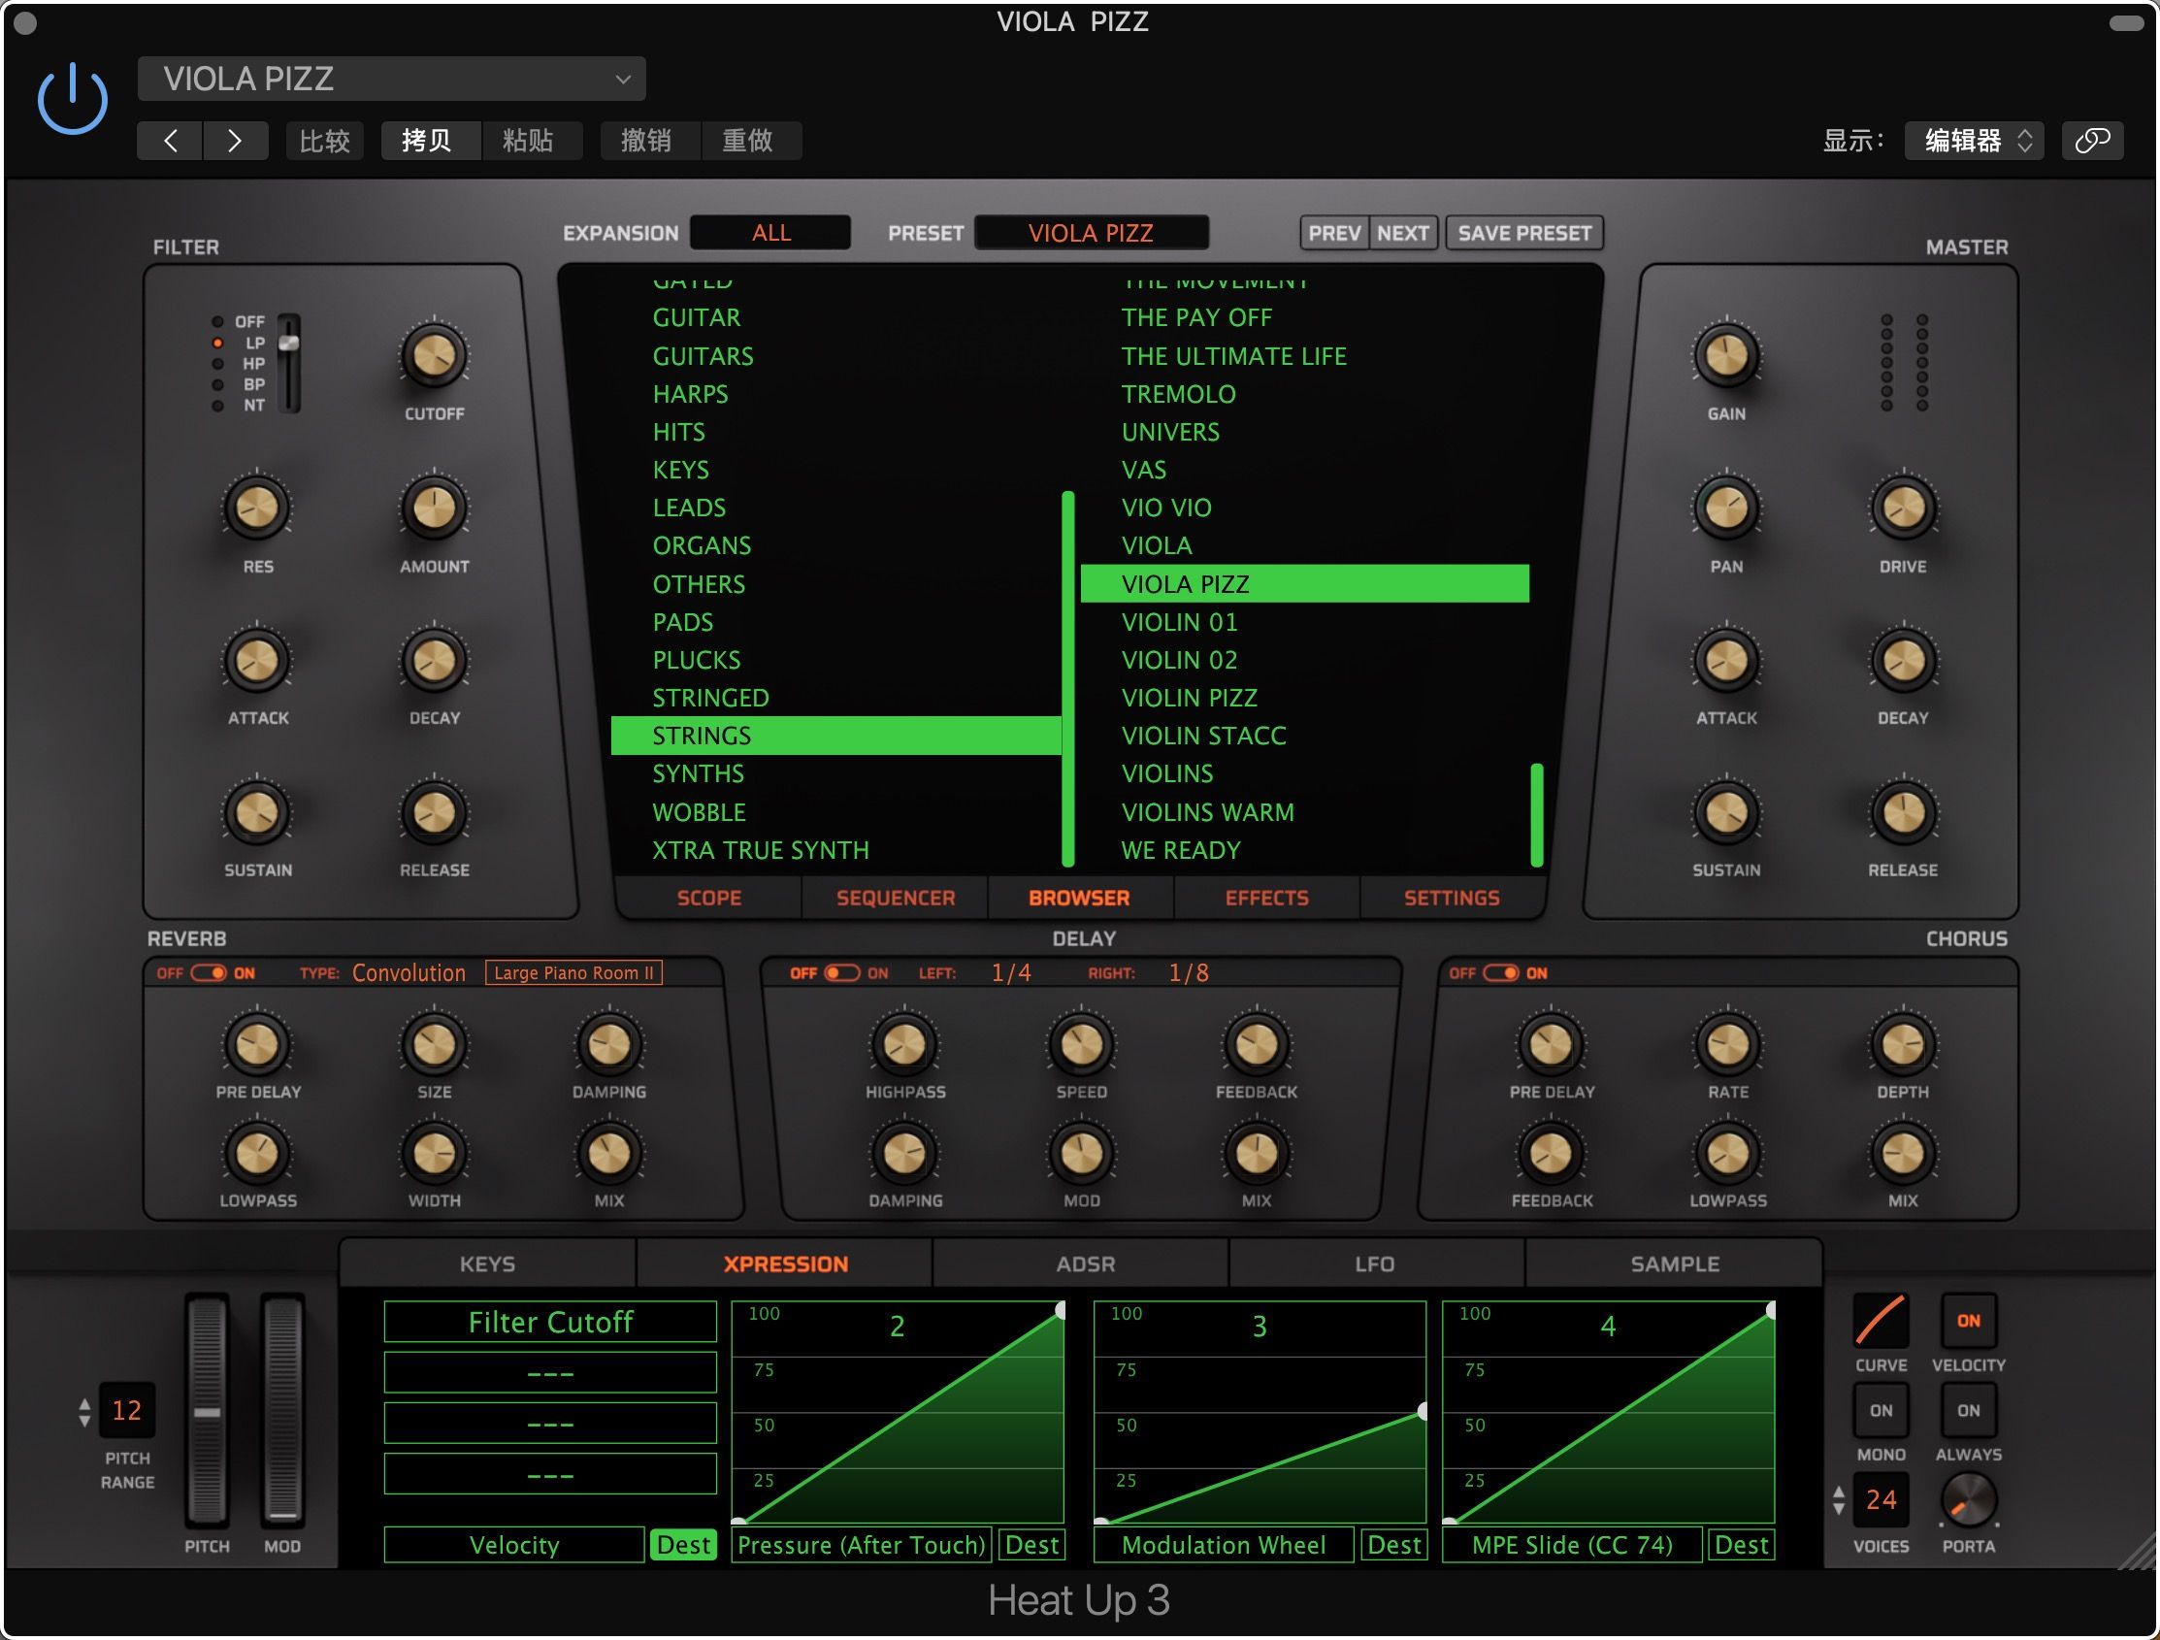Screen dimensions: 2160x1640
Task: Click the master SUSTAIN knob
Action: coord(1725,812)
